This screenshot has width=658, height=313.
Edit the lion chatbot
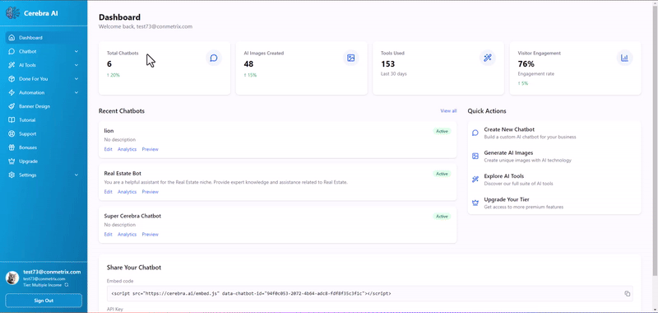(x=108, y=149)
